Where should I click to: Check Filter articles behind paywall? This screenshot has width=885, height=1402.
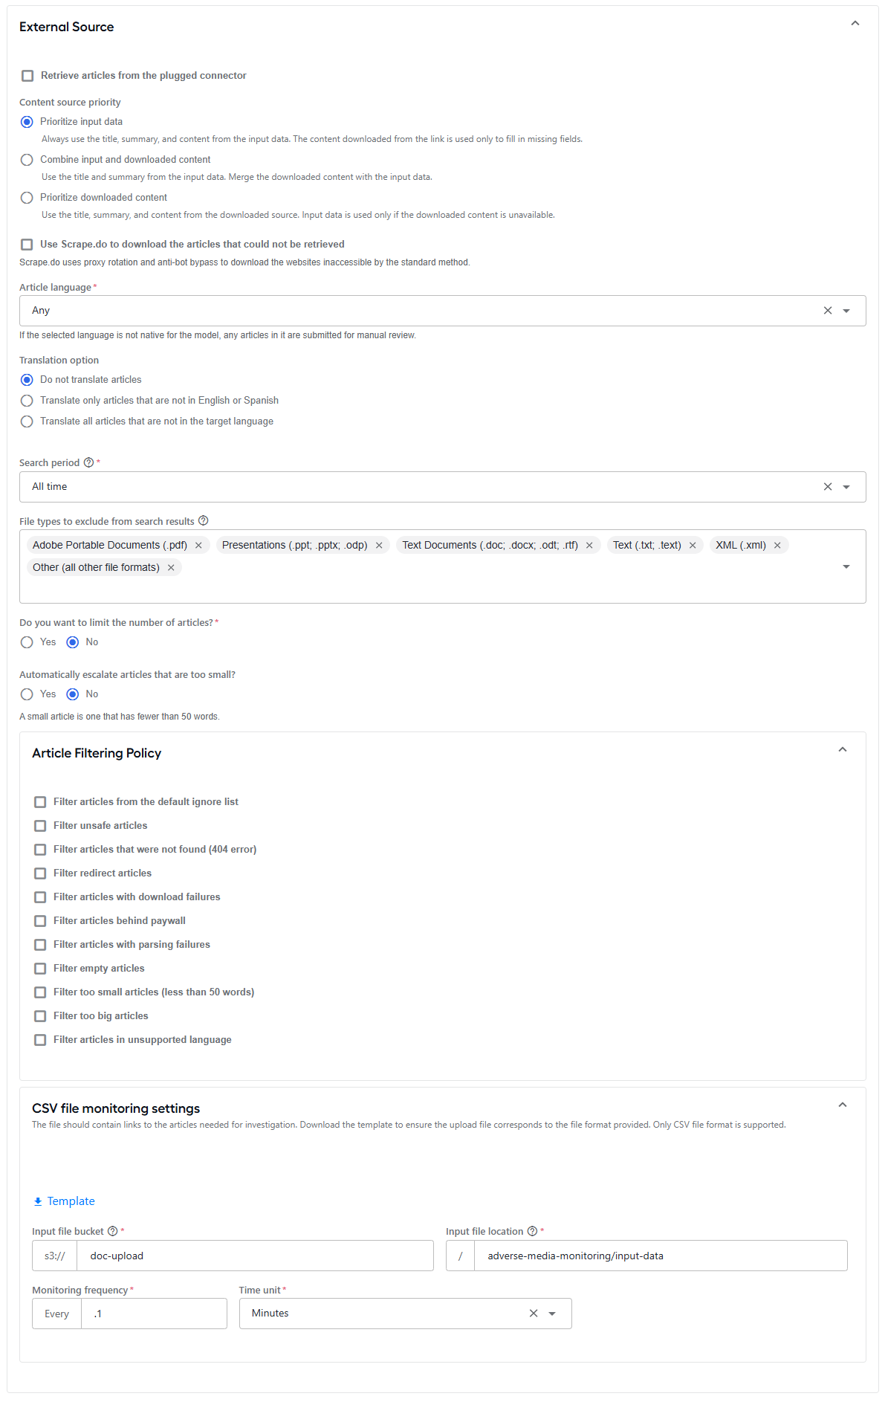pos(40,921)
